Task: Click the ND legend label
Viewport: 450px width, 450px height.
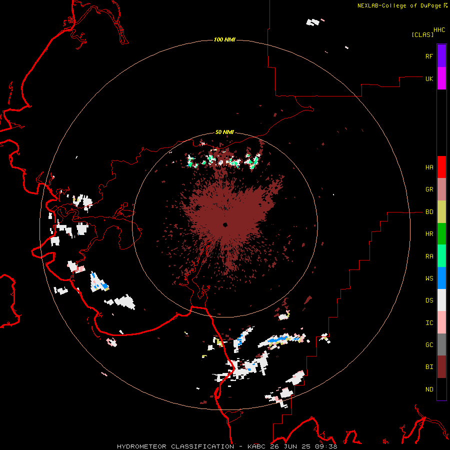Action: point(429,389)
